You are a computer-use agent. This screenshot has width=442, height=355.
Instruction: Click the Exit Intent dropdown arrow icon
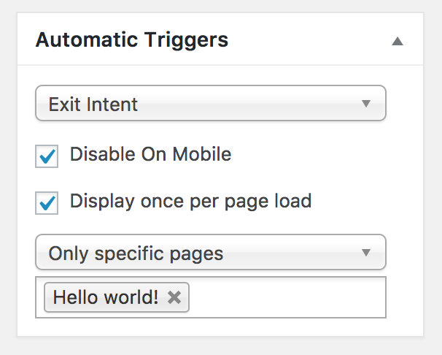click(x=366, y=104)
